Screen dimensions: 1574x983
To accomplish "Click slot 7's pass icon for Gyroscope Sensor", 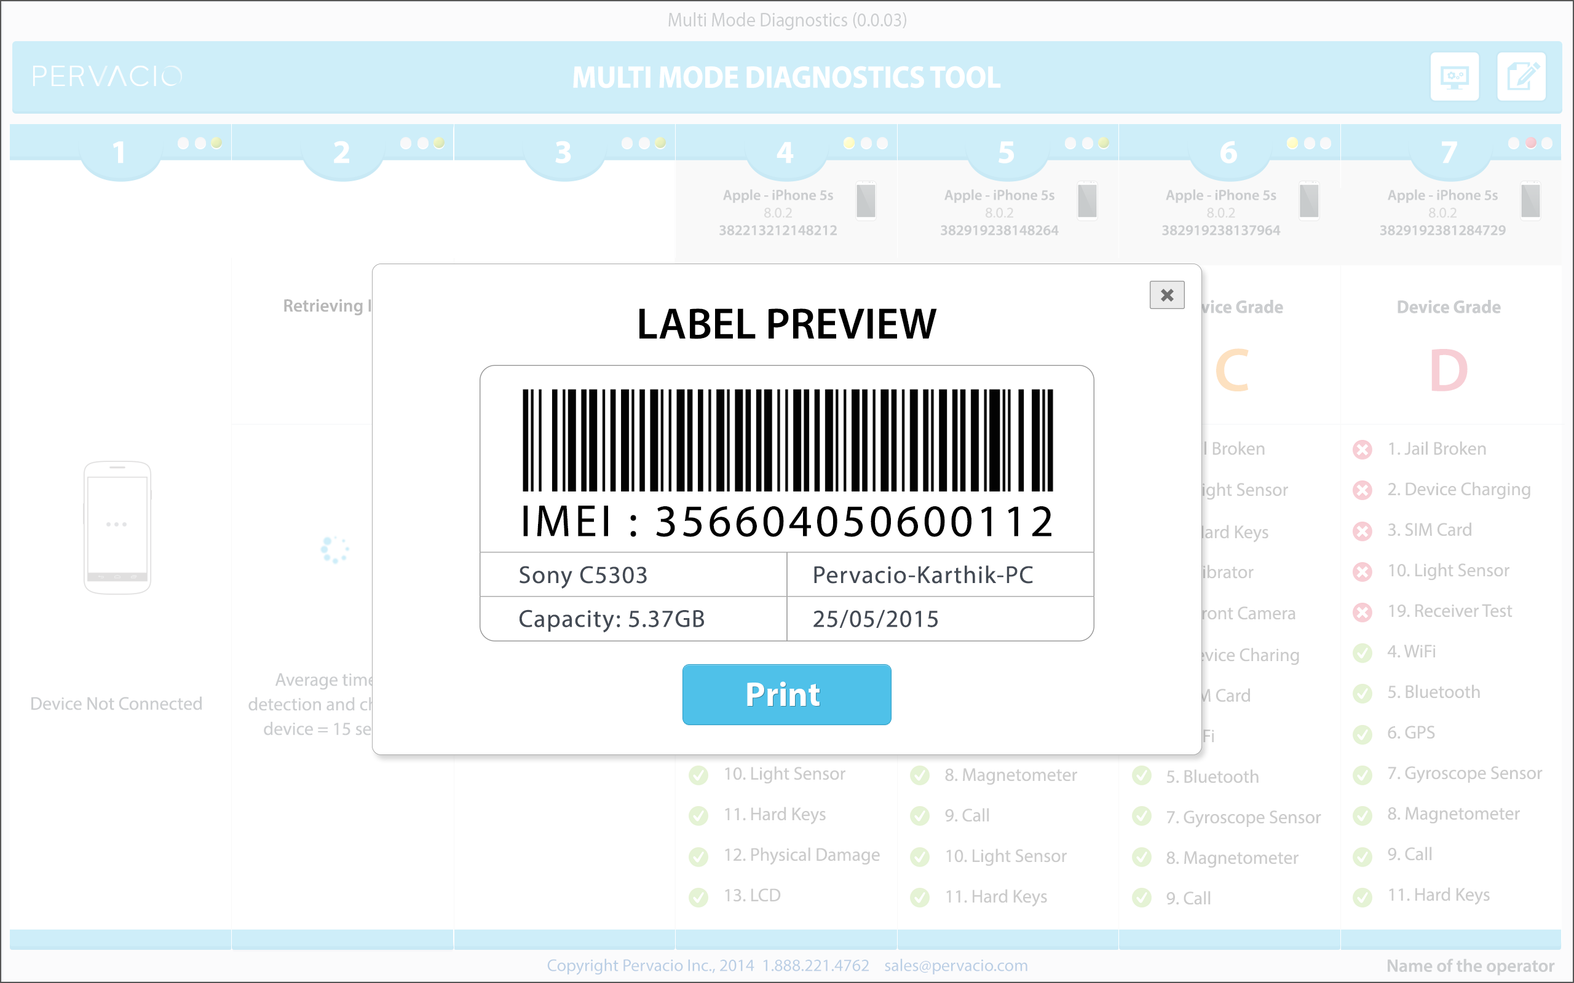I will click(1362, 774).
